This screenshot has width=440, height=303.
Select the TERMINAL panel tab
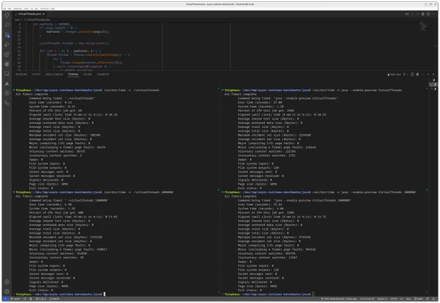click(73, 74)
